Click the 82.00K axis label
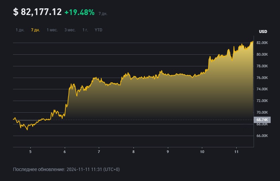Viewport: 280px width, 181px height. pyautogui.click(x=262, y=43)
